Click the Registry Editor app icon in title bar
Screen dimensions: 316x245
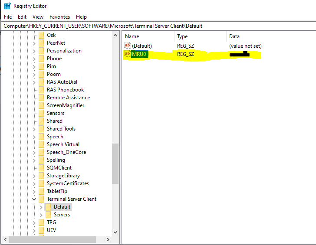[7, 6]
